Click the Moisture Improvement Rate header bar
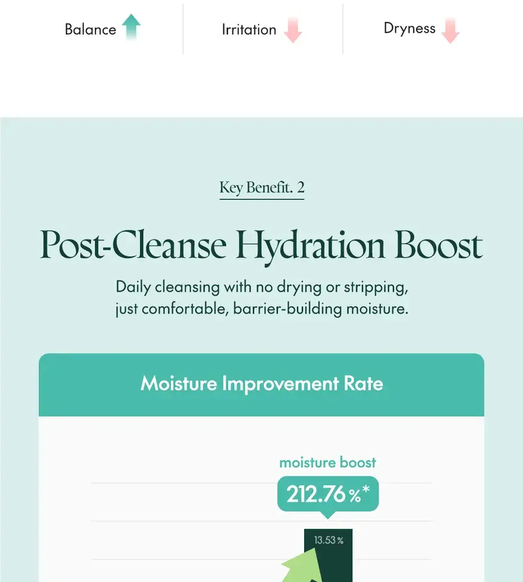Screen dimensions: 523x582 tap(261, 385)
